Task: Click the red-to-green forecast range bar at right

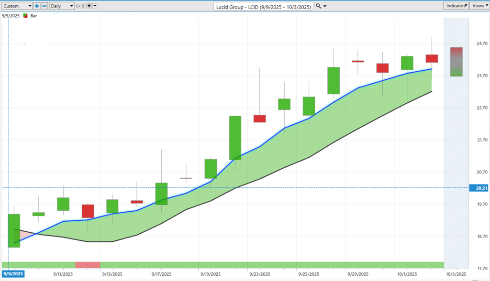Action: 456,62
